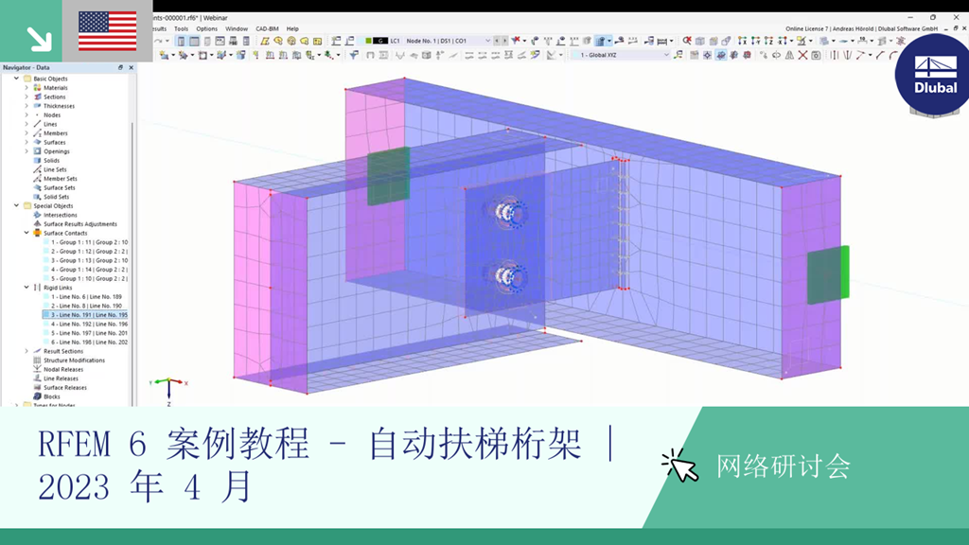Open the Options menu
The image size is (969, 545).
click(x=207, y=28)
